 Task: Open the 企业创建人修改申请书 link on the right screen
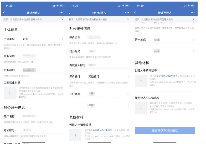pos(167,76)
